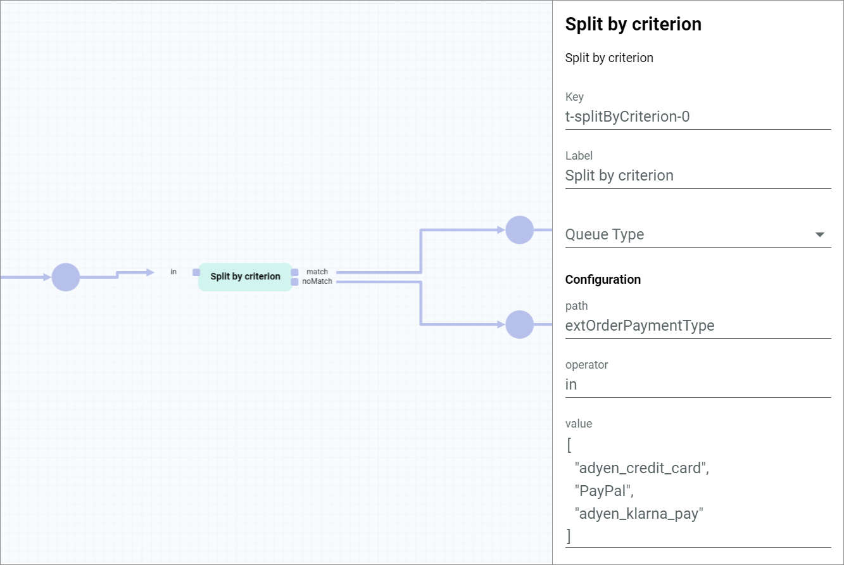Select the Split by criterion node
This screenshot has height=565, width=844.
[245, 277]
